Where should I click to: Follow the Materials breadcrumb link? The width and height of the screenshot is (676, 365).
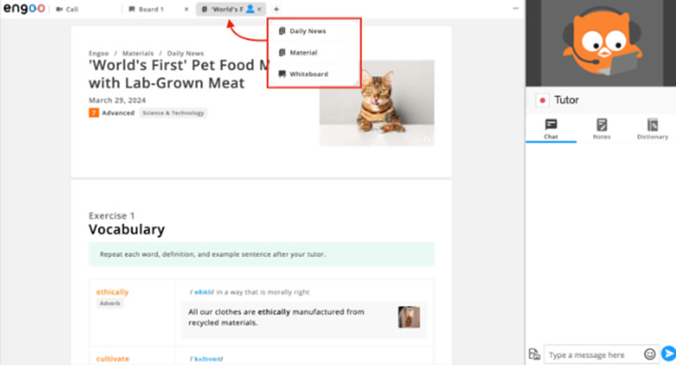click(138, 53)
